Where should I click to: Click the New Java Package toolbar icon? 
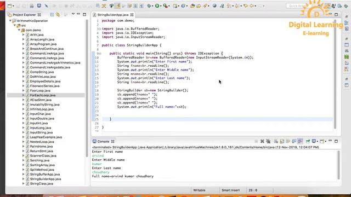[x=175, y=6]
